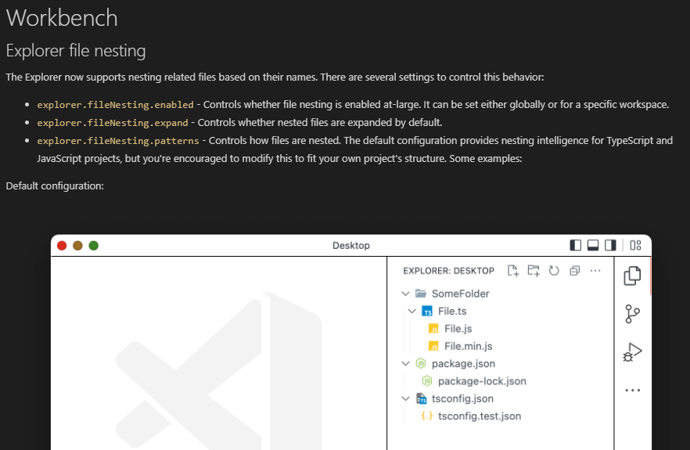Image resolution: width=690 pixels, height=450 pixels.
Task: Click the Explorer file nesting heading
Action: (76, 51)
